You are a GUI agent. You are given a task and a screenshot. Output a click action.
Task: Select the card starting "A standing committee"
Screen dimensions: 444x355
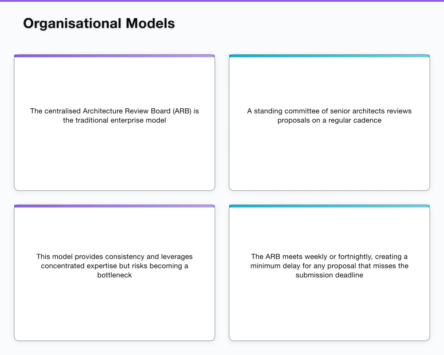[x=329, y=151]
